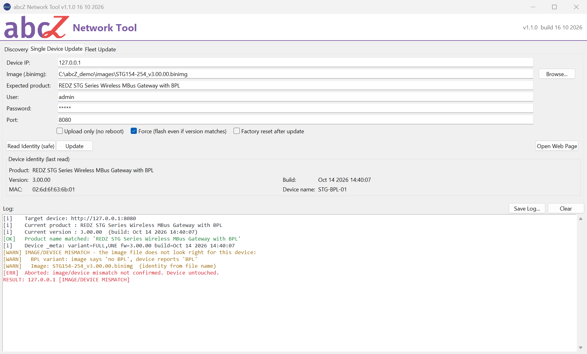Click the Current version log line
This screenshot has height=354, width=587.
[x=100, y=232]
